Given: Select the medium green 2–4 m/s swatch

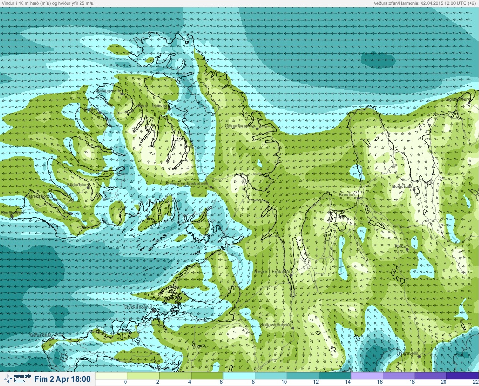Looking at the screenshot, I should pyautogui.click(x=175, y=375).
